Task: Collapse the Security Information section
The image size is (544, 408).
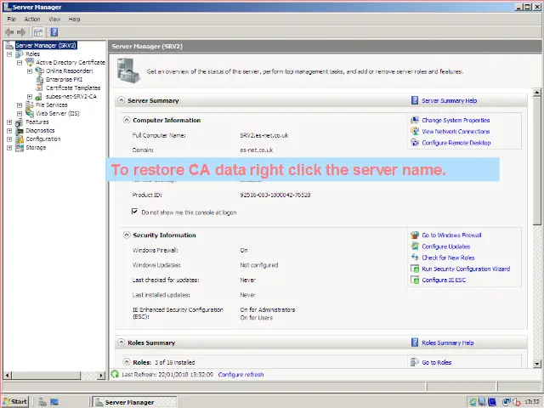Action: [x=127, y=235]
